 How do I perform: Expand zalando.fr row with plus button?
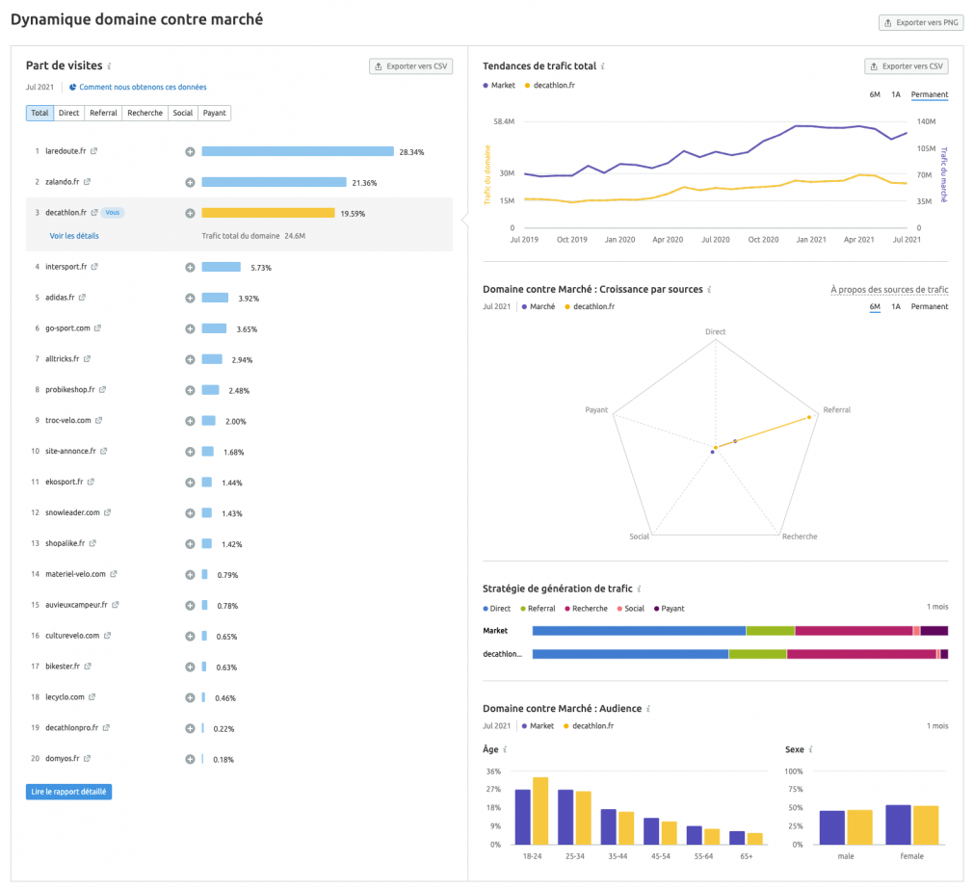click(190, 182)
